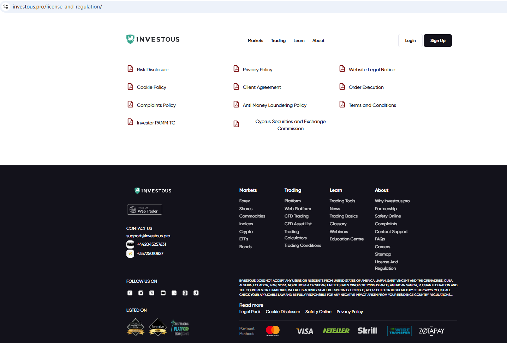Open the Risk Disclosure PDF icon
Image resolution: width=507 pixels, height=343 pixels.
(x=130, y=69)
